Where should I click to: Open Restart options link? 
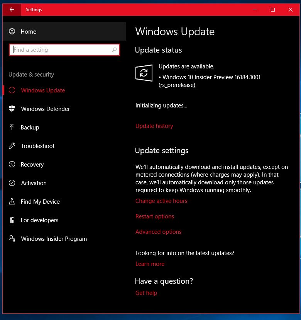tap(155, 216)
